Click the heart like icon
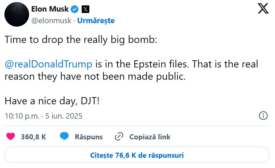Image resolution: width=275 pixels, height=168 pixels. (11, 137)
